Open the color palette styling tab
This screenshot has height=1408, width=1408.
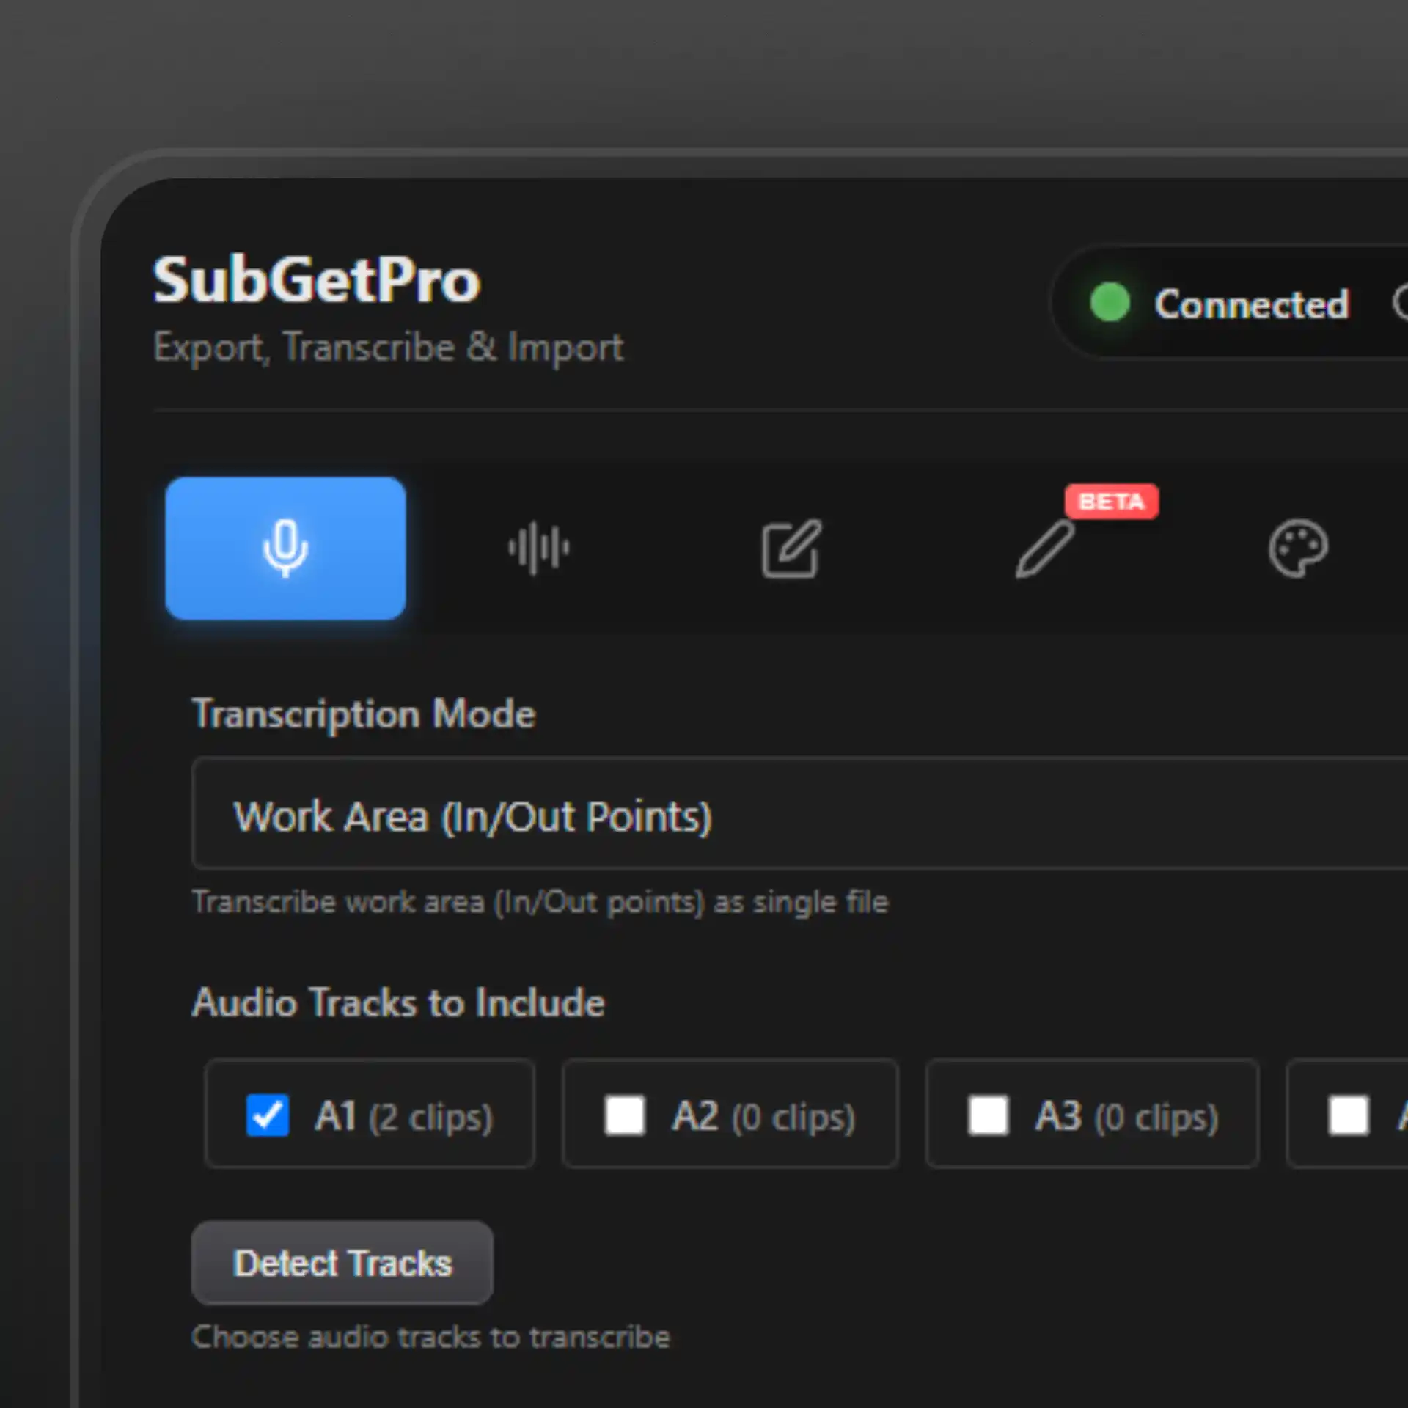(1297, 549)
